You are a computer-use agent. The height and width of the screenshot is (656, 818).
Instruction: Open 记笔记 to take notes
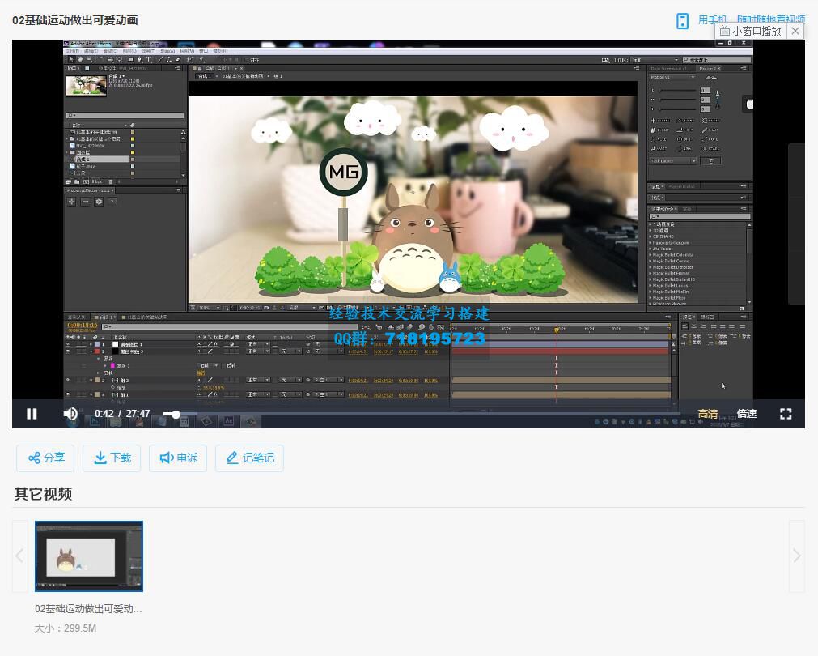[249, 458]
